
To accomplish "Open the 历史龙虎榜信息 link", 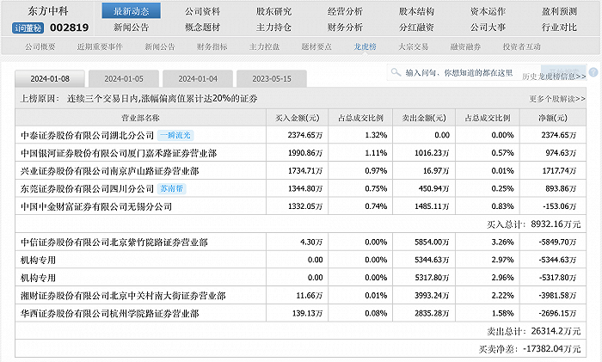I will [x=553, y=77].
